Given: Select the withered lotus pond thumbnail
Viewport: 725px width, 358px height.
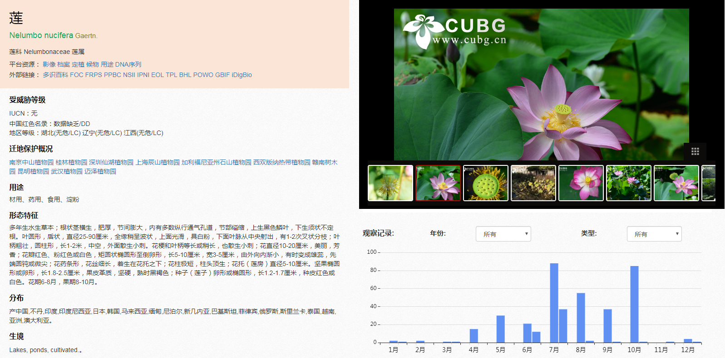Looking at the screenshot, I should [x=533, y=183].
